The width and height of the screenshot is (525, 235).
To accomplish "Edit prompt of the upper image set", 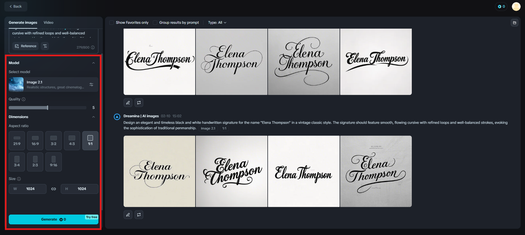I will click(x=128, y=103).
